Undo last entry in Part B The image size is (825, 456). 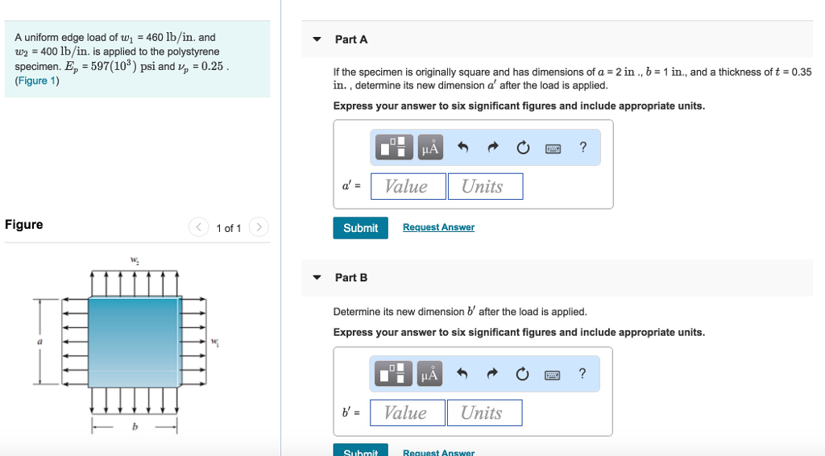(462, 374)
